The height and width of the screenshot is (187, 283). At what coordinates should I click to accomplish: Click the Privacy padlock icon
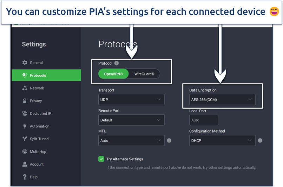25,101
